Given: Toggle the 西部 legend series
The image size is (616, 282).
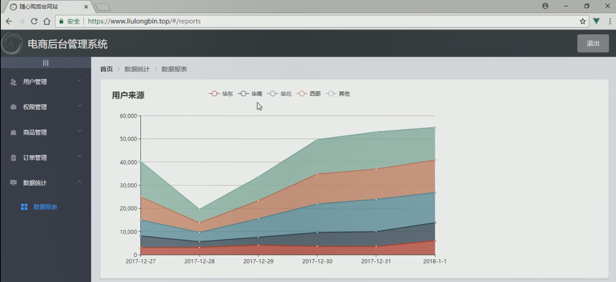Looking at the screenshot, I should [x=309, y=94].
